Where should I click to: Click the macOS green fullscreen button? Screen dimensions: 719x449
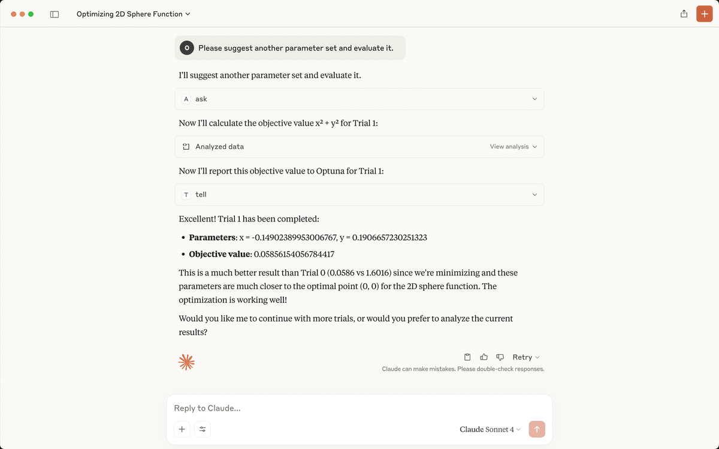[x=31, y=14]
